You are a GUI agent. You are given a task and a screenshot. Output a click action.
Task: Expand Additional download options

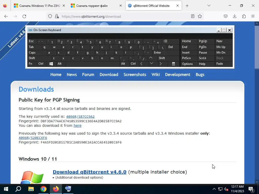pyautogui.click(x=78, y=178)
